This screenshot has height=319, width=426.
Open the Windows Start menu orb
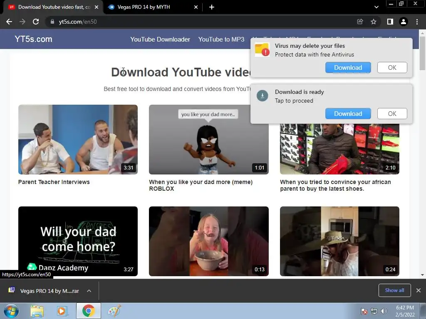pyautogui.click(x=11, y=311)
